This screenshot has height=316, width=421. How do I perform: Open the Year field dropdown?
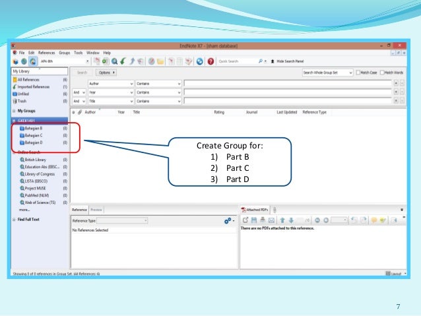[111, 92]
